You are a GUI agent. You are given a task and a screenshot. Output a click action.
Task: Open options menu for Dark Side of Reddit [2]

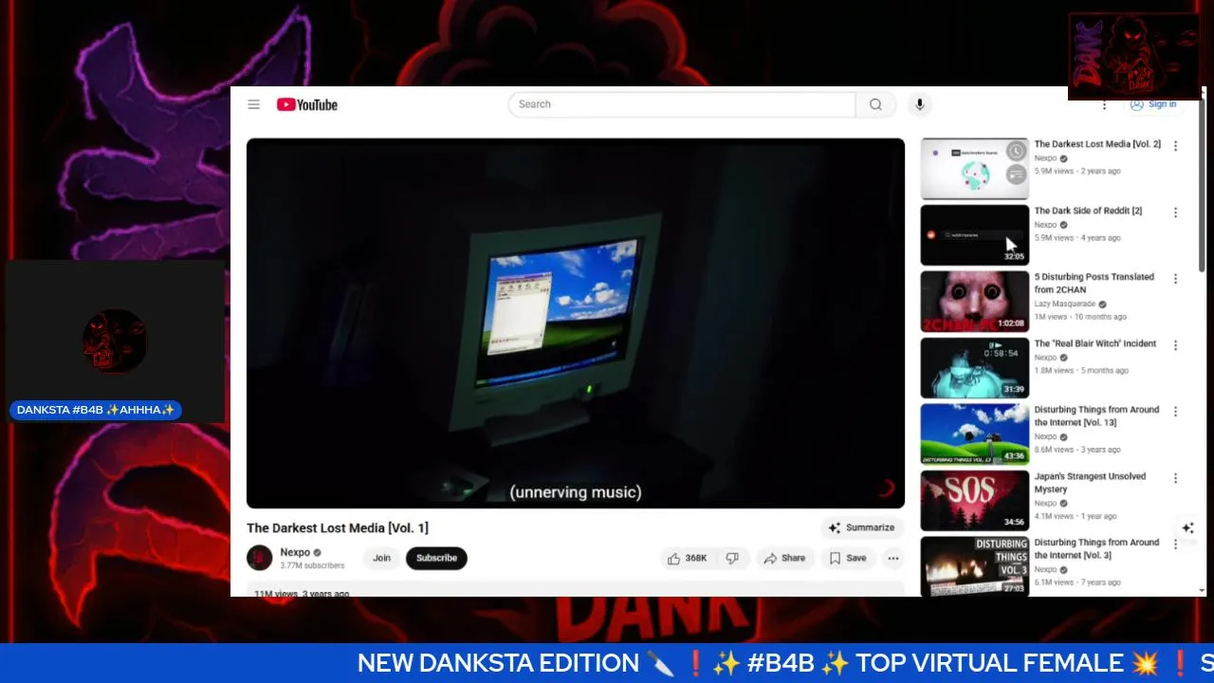[x=1175, y=212]
